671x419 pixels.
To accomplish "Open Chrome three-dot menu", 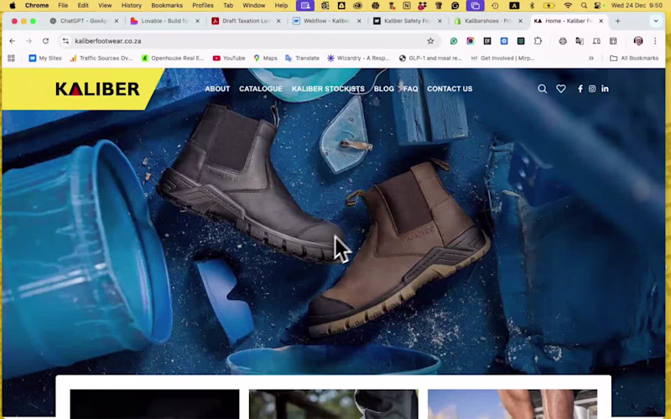I will tap(655, 40).
